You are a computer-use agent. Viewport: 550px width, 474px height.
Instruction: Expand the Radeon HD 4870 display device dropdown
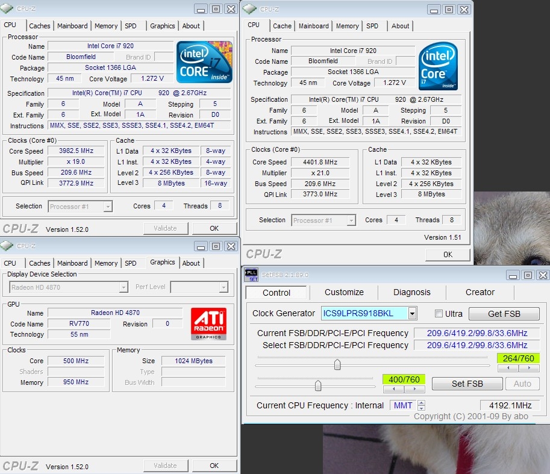click(x=123, y=287)
